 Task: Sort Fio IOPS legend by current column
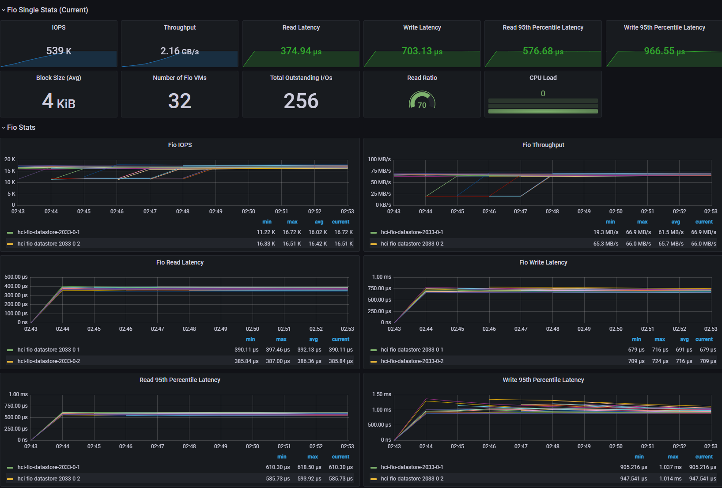tap(340, 222)
